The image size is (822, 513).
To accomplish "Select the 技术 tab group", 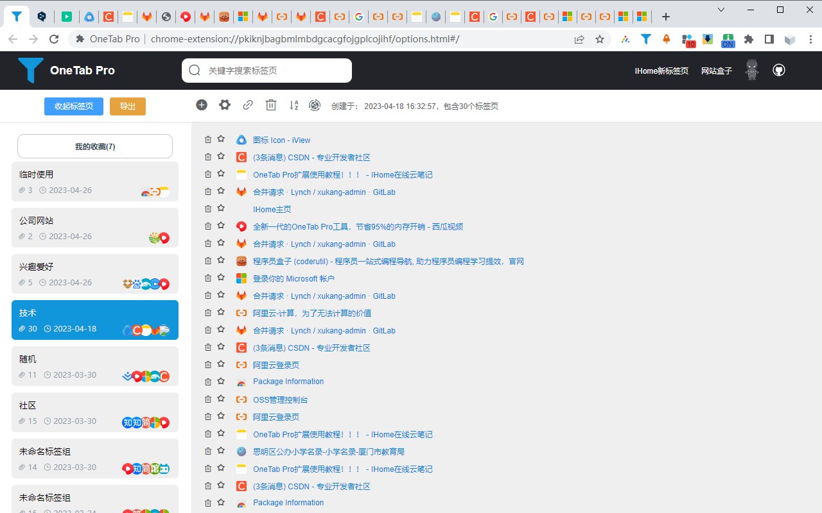I will pos(95,320).
